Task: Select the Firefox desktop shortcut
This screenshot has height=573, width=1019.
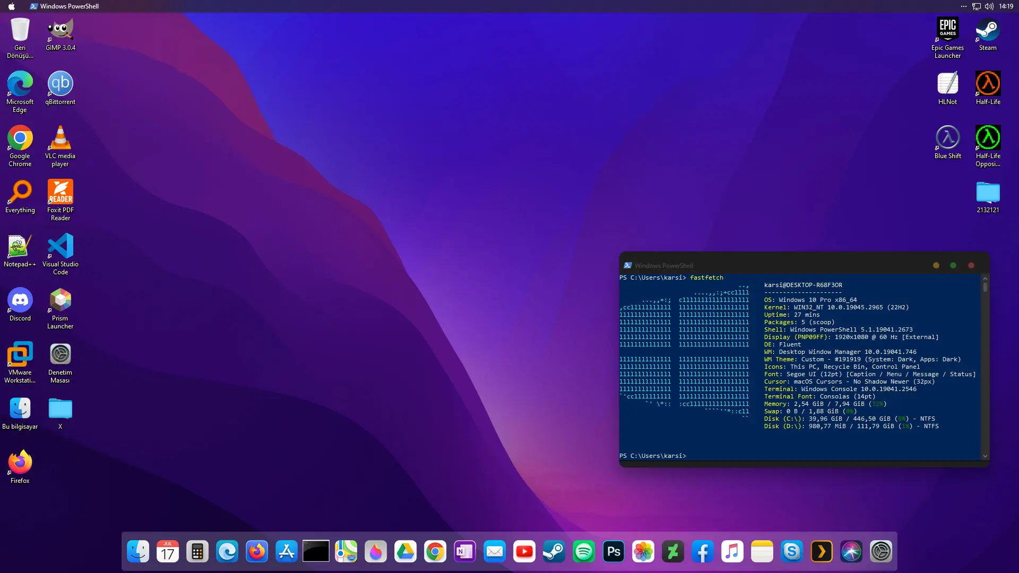Action: point(20,467)
